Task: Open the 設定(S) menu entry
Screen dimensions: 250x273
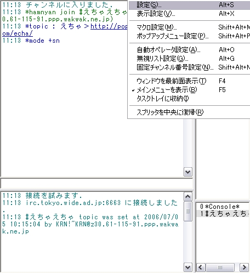Action: [189, 5]
